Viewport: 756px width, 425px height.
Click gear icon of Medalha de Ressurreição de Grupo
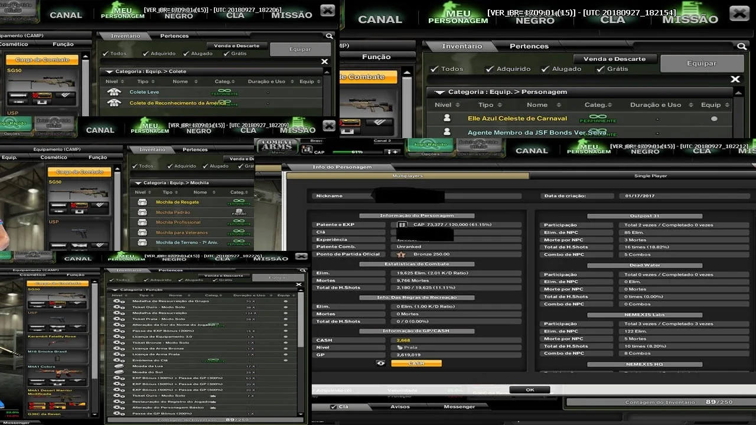pos(119,301)
